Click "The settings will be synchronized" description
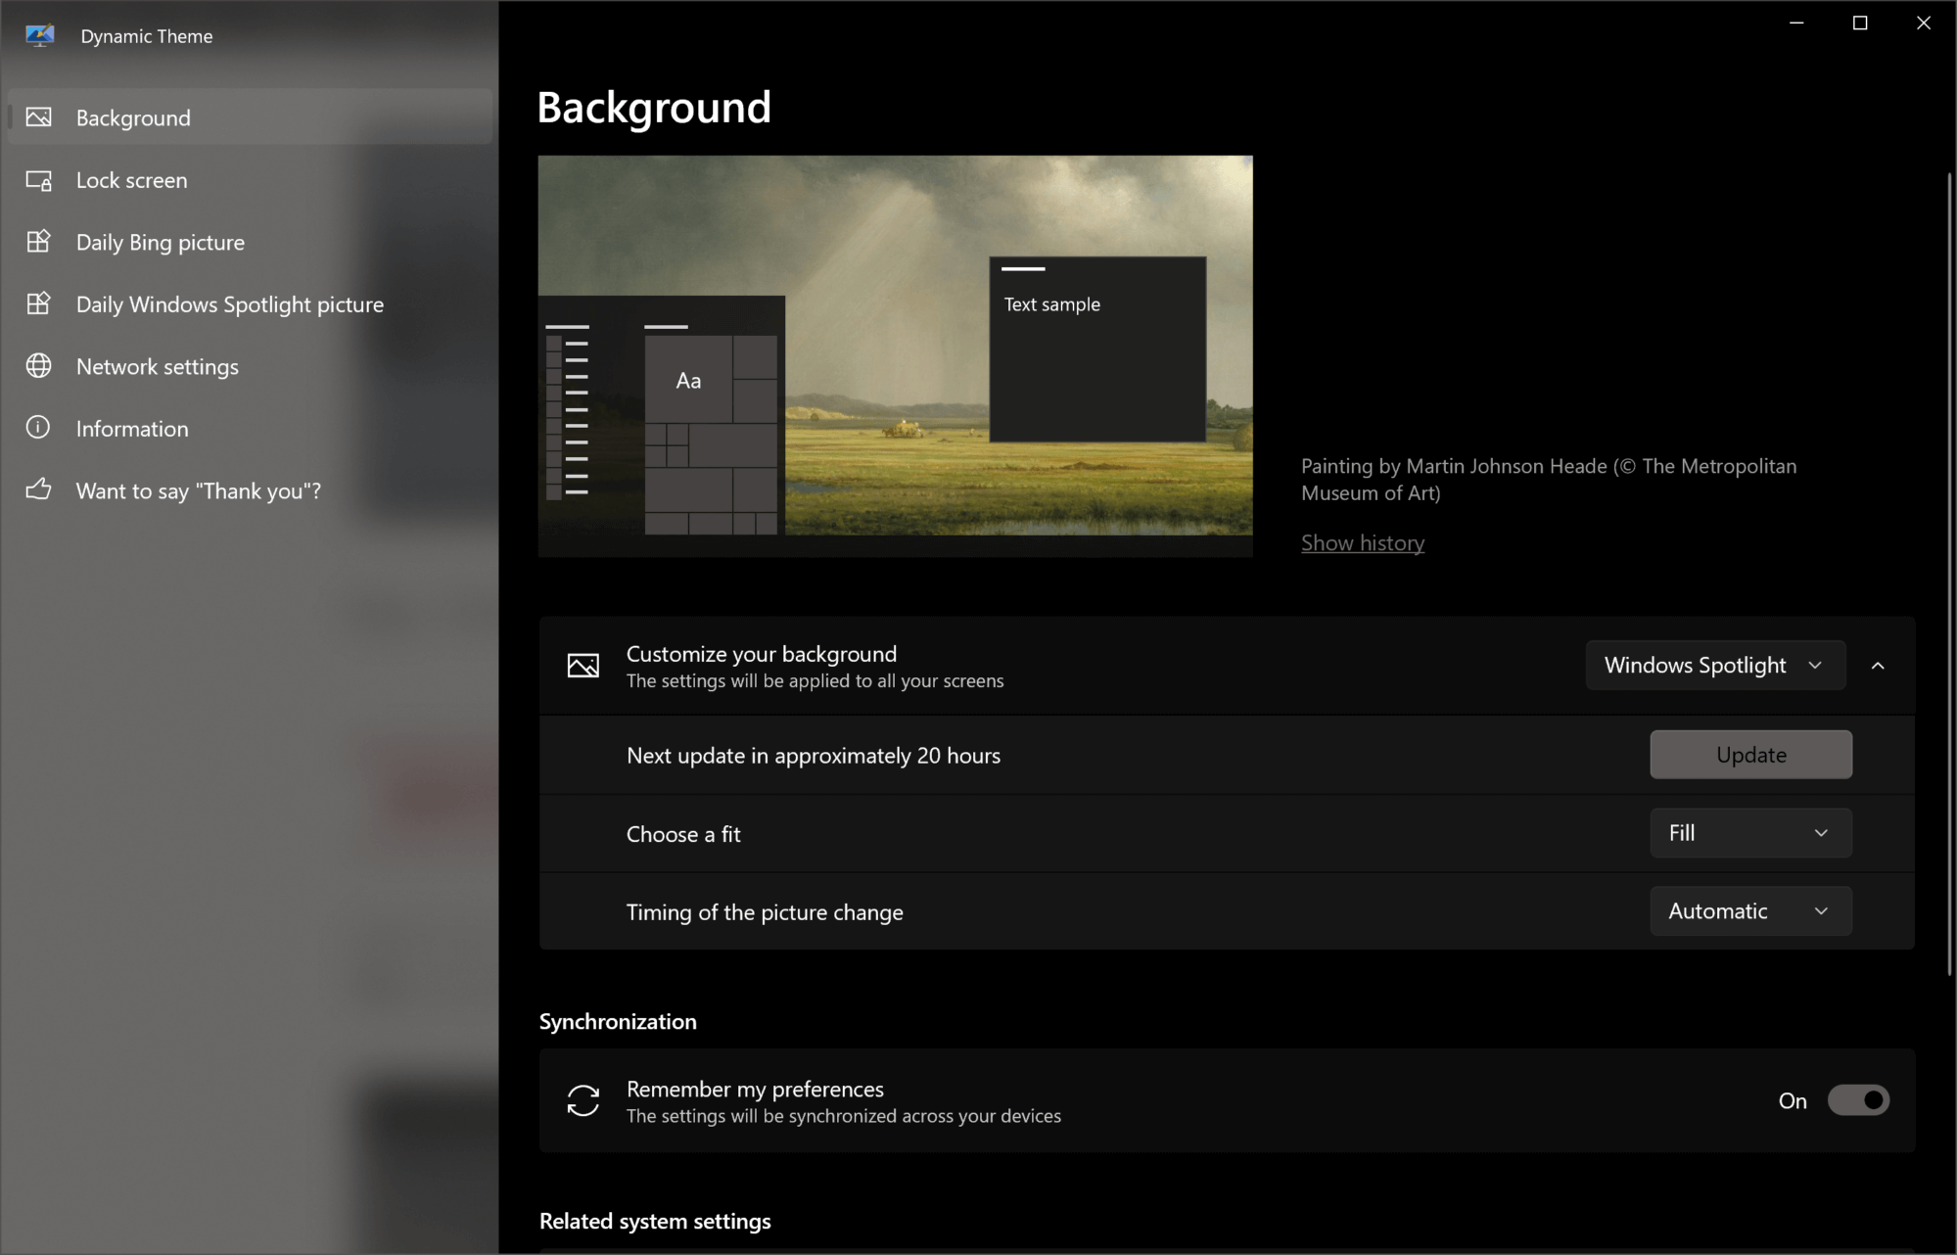 click(x=844, y=1116)
